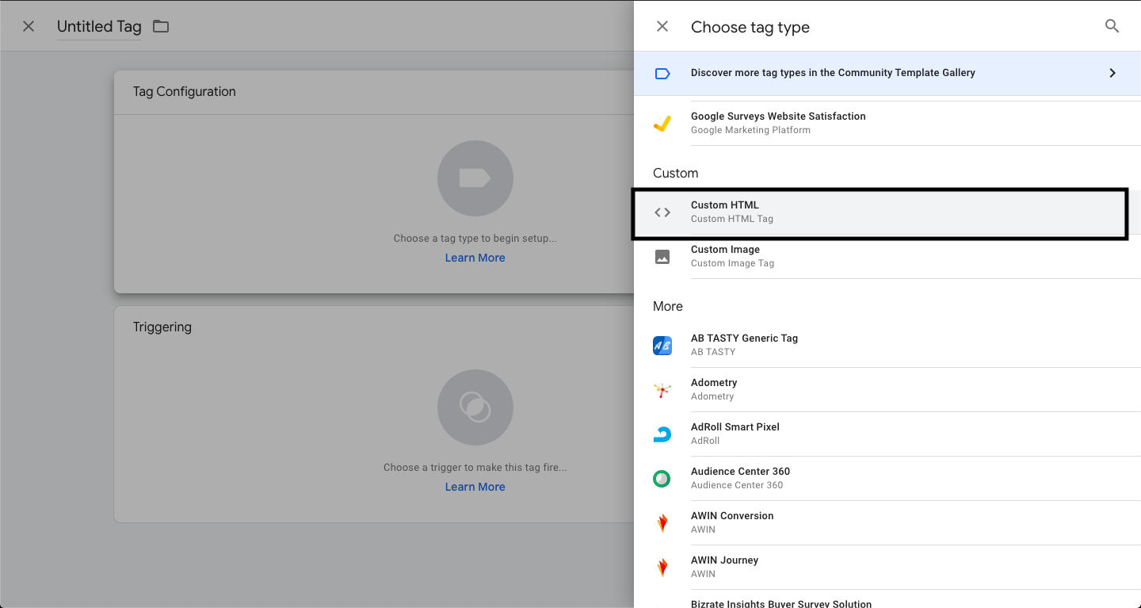
Task: Click the AdRoll Smart Pixel icon
Action: point(662,434)
